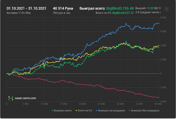
Task: Click the 'Винрейт:' label
Action: pyautogui.click(x=141, y=8)
